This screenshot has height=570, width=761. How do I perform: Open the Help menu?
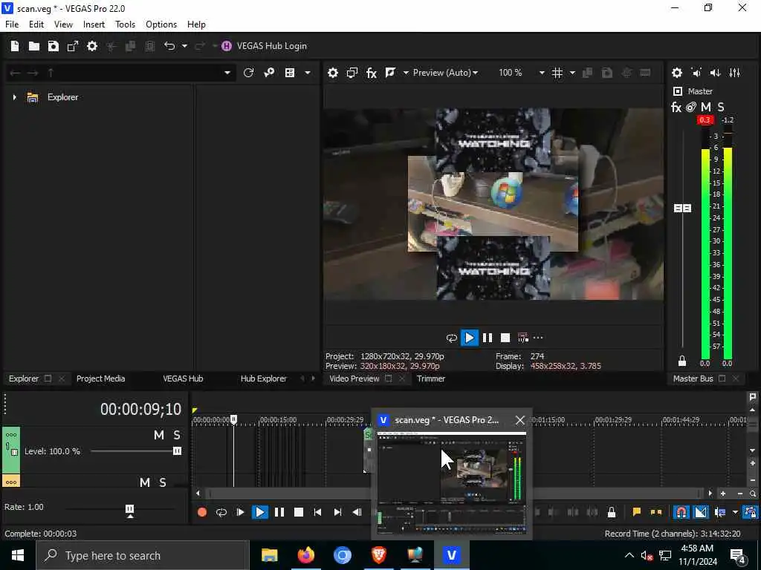pos(196,24)
